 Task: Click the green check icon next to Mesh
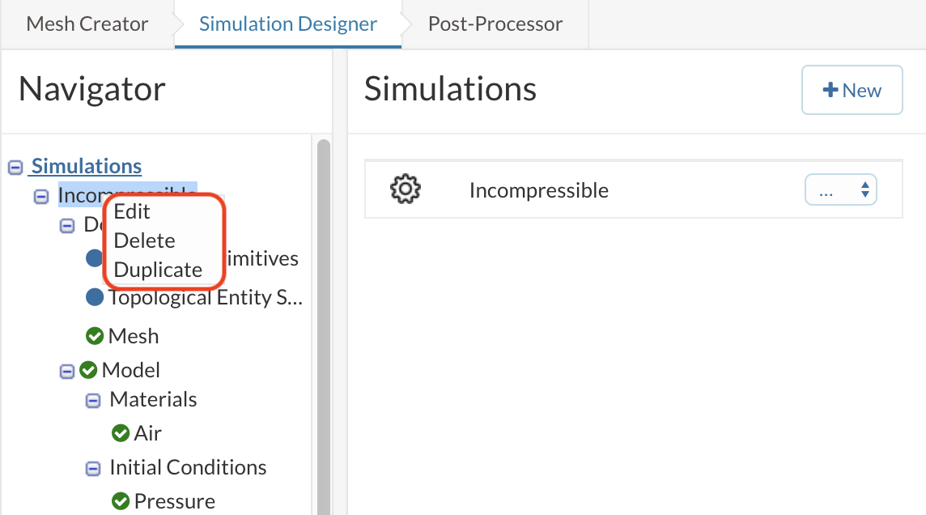[x=95, y=335]
